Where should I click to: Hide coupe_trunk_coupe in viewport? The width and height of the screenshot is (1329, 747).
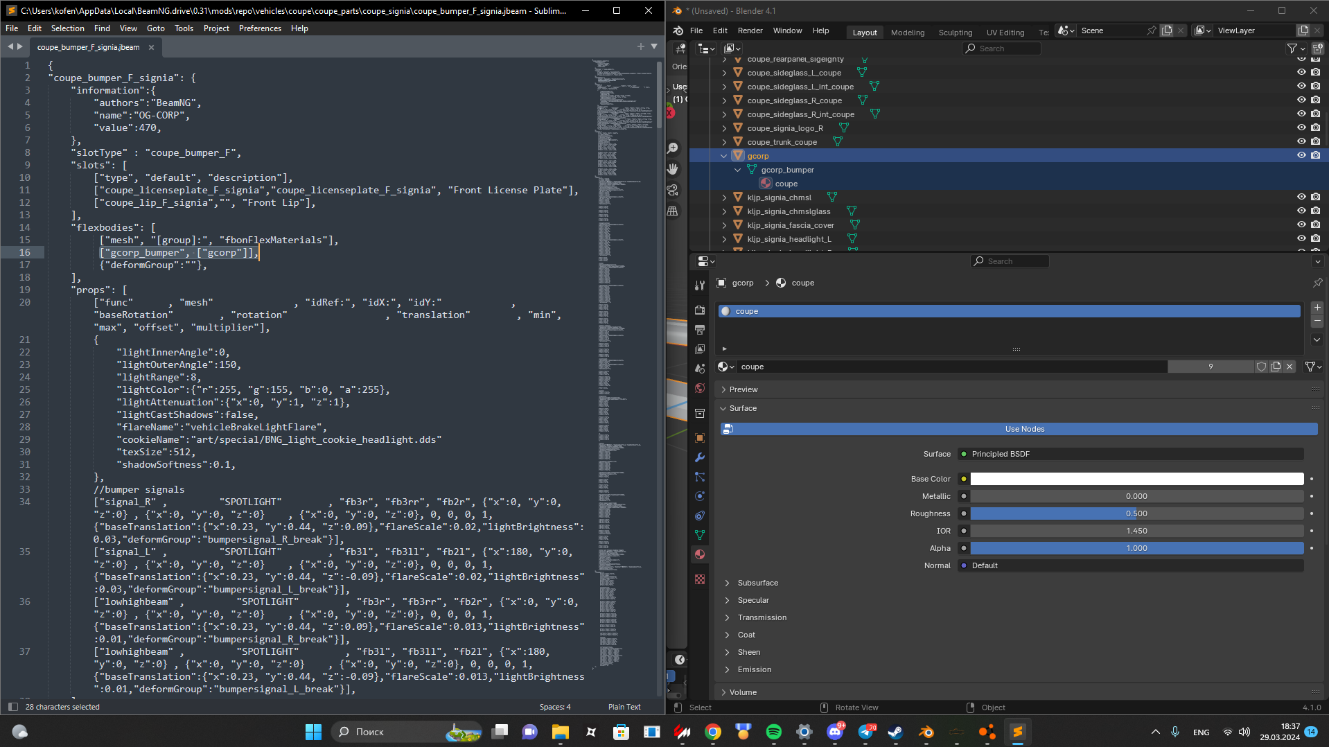click(1301, 142)
